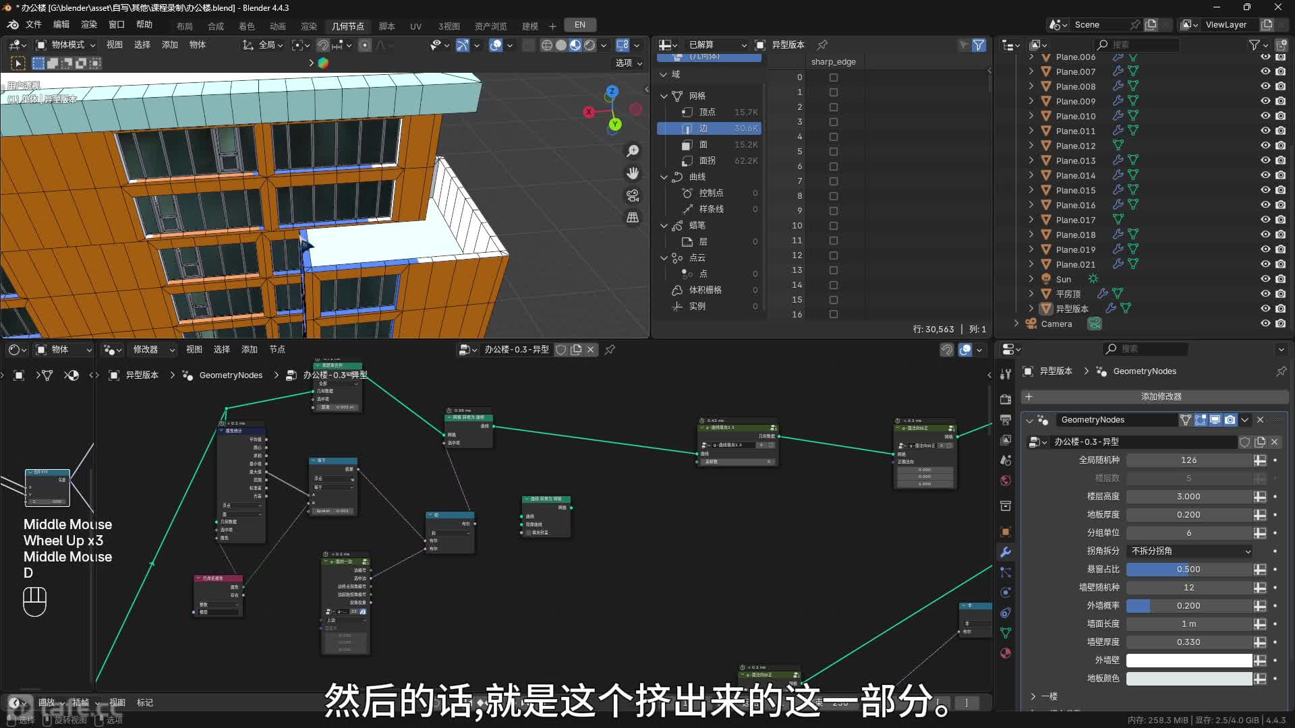The image size is (1295, 728).
Task: Check the sharp_edge box in row 5
Action: coord(833,152)
